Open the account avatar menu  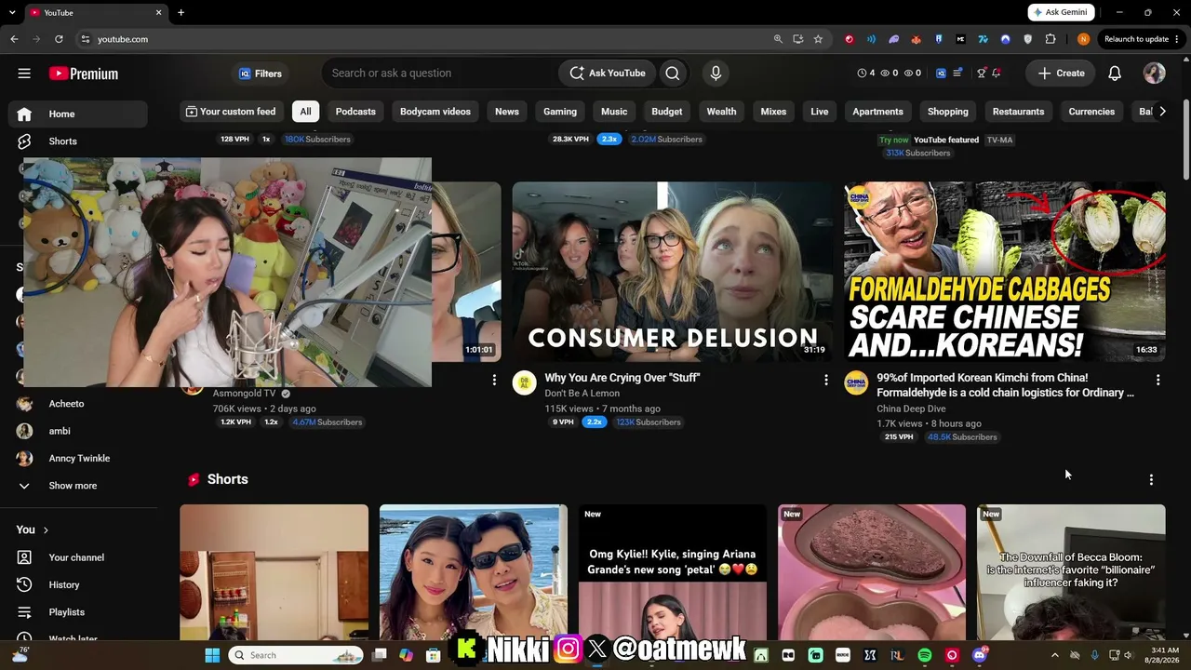click(x=1155, y=74)
